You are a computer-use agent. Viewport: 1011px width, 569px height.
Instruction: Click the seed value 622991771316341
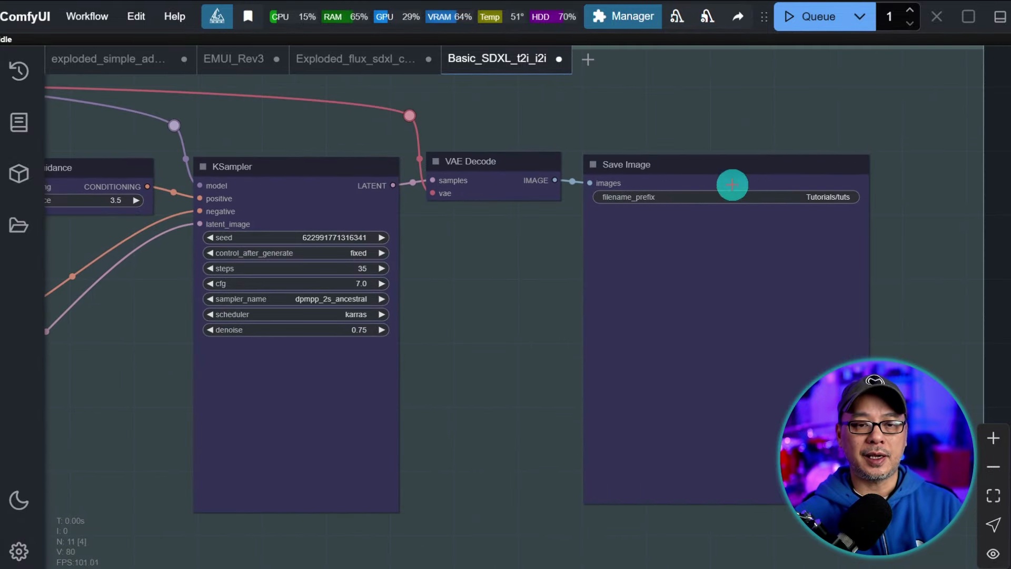(334, 238)
